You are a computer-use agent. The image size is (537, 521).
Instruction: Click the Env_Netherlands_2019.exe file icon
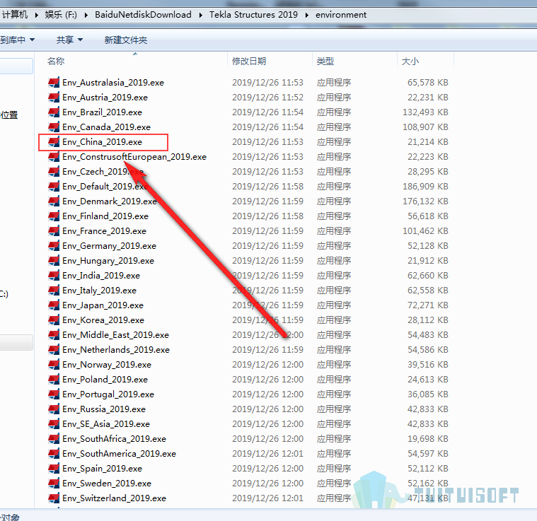point(54,350)
